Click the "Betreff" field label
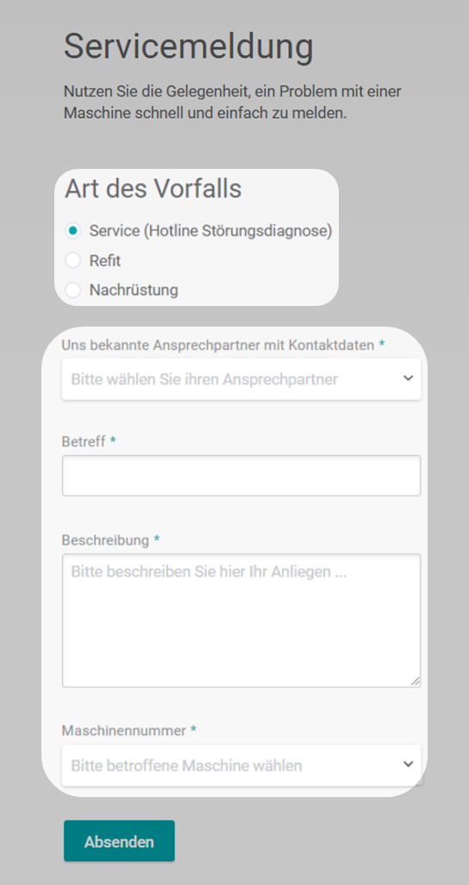This screenshot has height=885, width=469. pyautogui.click(x=84, y=441)
